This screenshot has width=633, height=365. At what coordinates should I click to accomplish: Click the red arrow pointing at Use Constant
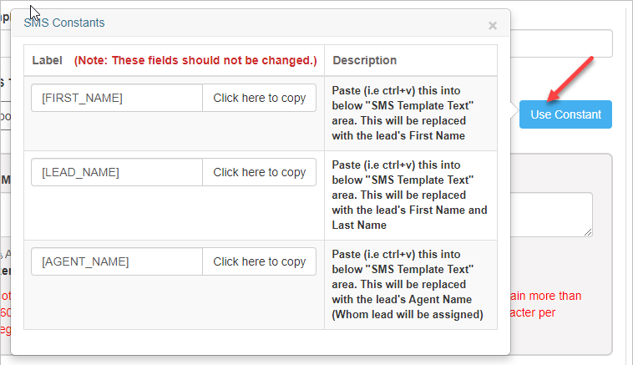[x=570, y=78]
